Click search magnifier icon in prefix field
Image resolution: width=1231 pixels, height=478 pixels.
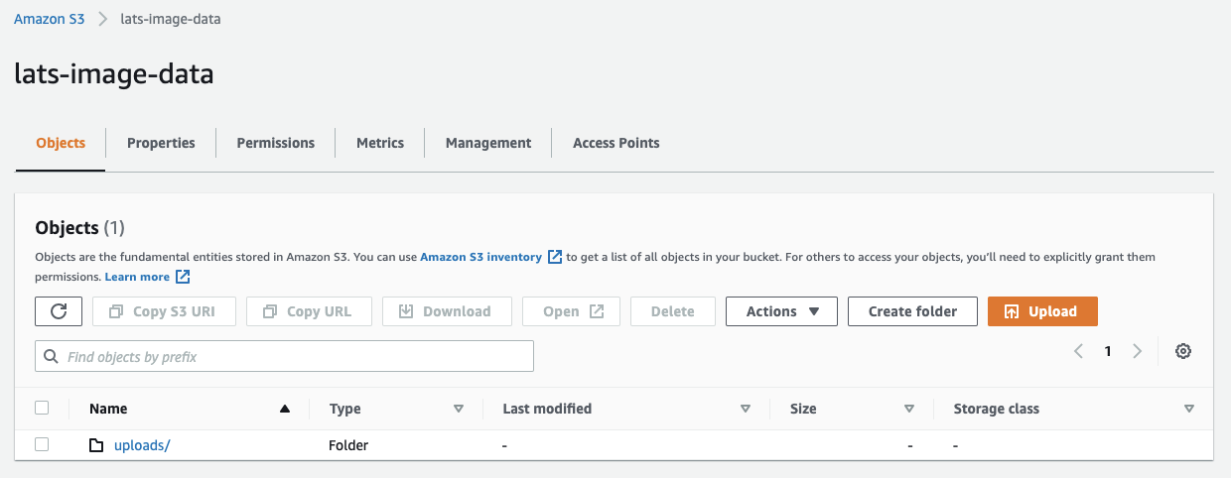pyautogui.click(x=52, y=356)
